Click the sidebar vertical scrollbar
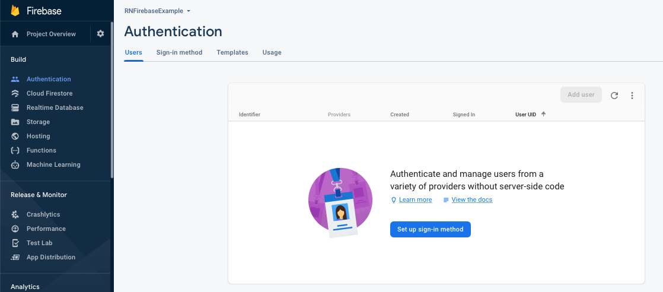 (111, 100)
